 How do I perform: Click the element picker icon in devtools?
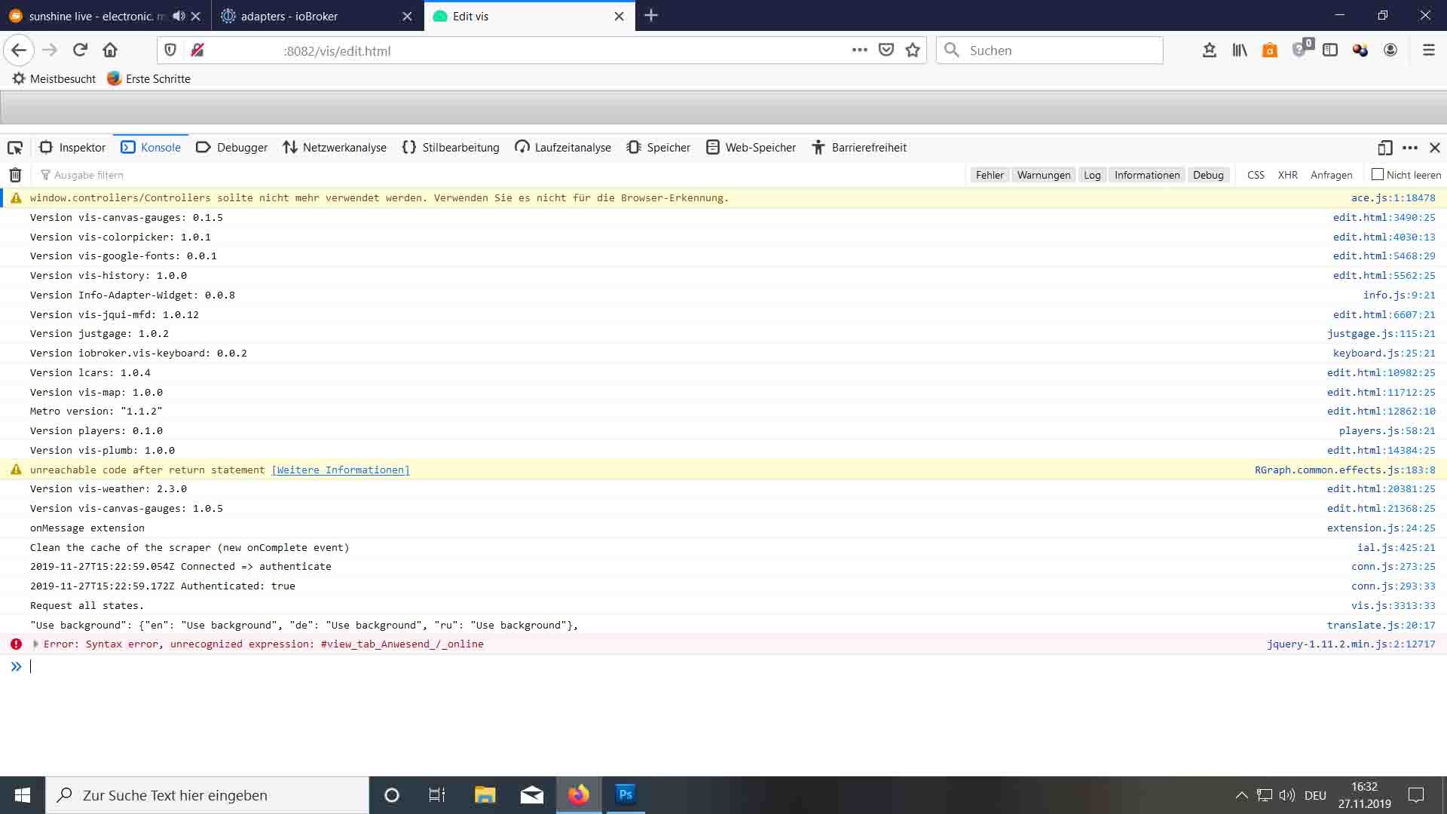pyautogui.click(x=15, y=148)
